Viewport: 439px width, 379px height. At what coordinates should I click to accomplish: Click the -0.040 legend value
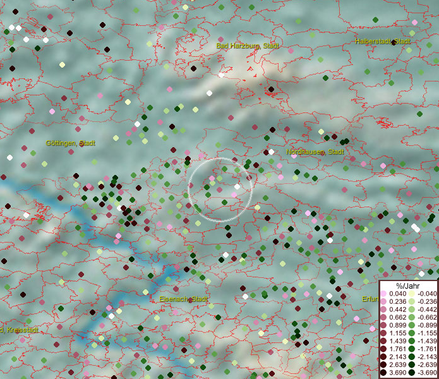427,294
